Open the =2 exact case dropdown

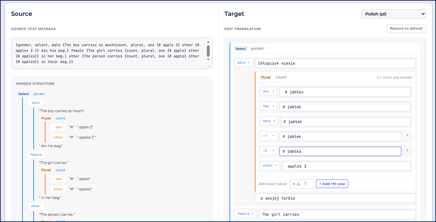tap(268, 151)
